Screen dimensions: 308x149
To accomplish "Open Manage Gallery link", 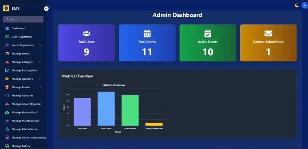I will (x=21, y=146).
